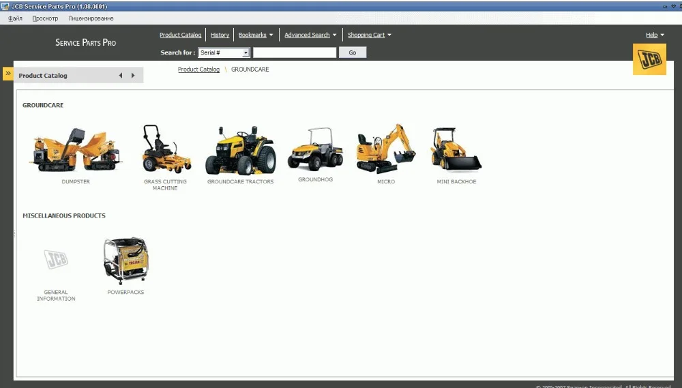Screen dimensions: 682x388
Task: Open the History link
Action: point(220,35)
